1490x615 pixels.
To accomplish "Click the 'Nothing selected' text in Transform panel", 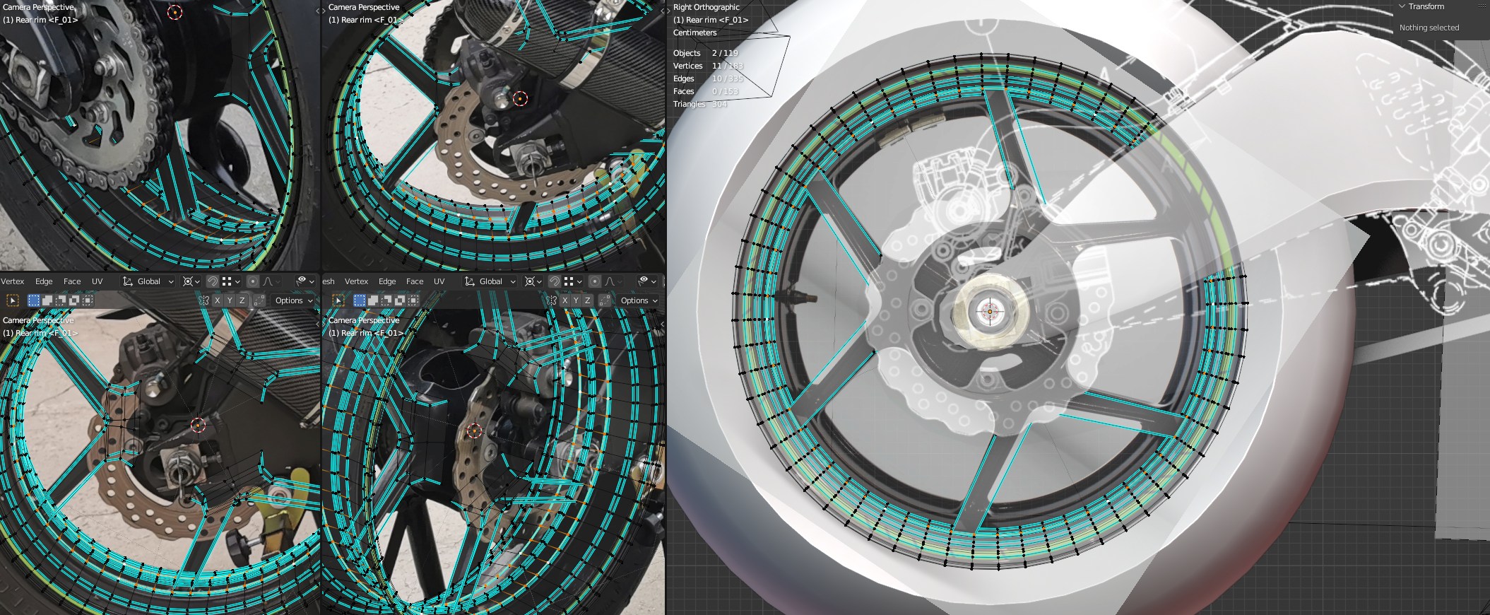I will pos(1429,28).
